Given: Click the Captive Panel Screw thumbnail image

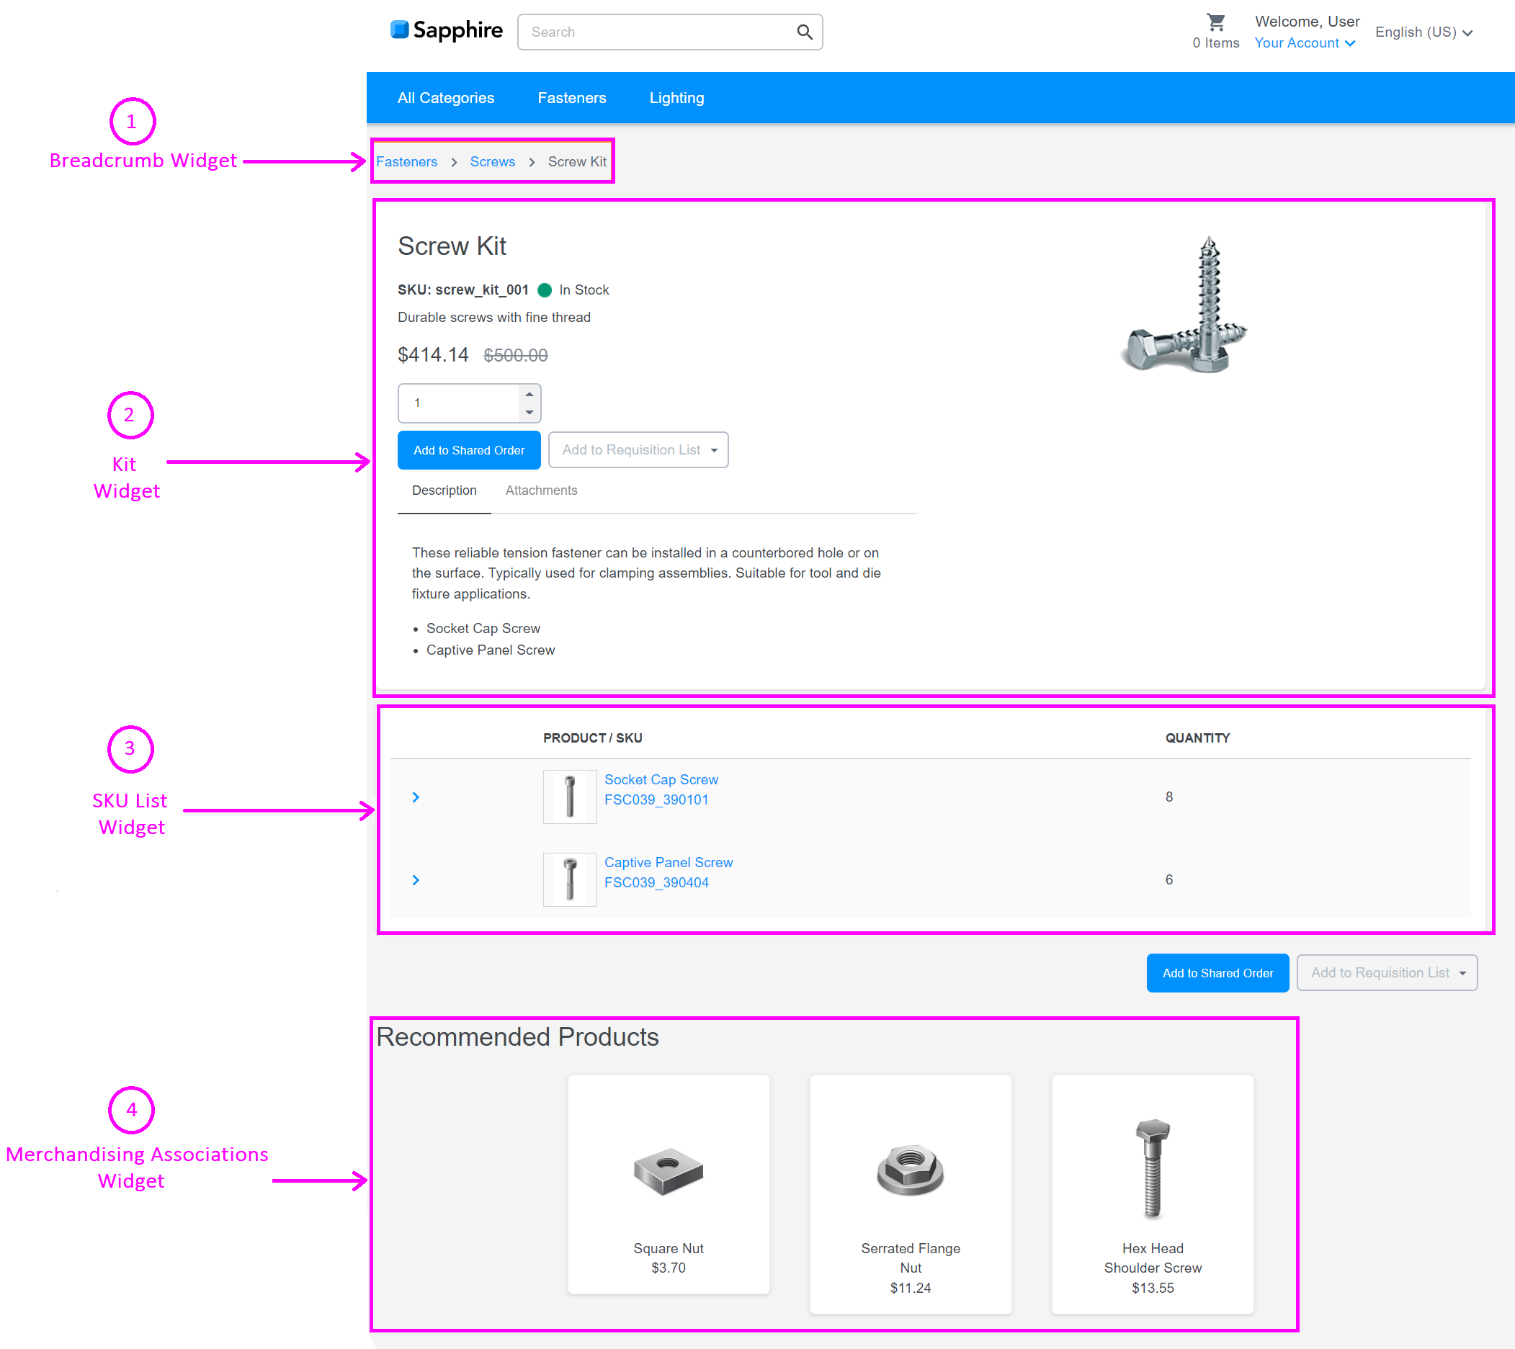Looking at the screenshot, I should [569, 880].
